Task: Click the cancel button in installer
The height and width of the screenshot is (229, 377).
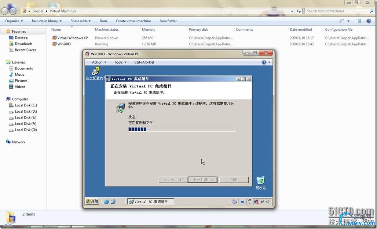Action: [234, 180]
